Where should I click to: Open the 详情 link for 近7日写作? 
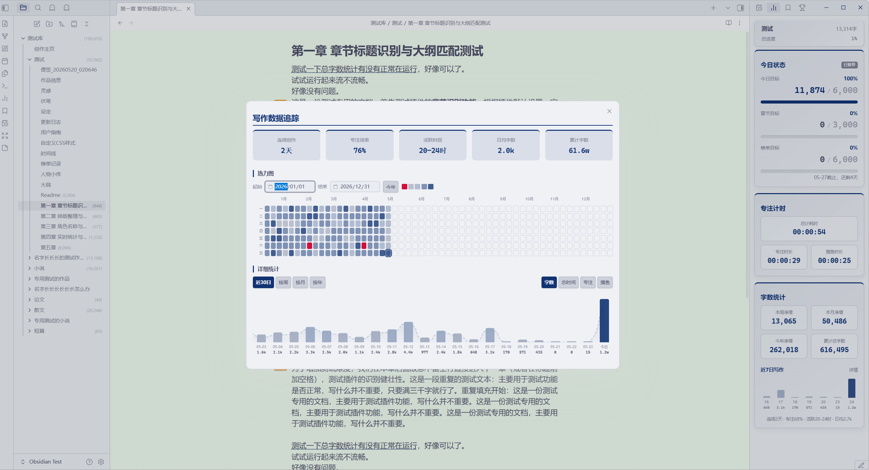pos(853,370)
